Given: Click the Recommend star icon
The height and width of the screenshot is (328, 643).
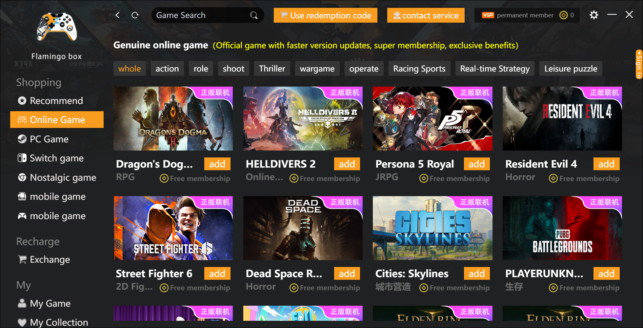Looking at the screenshot, I should 22,101.
